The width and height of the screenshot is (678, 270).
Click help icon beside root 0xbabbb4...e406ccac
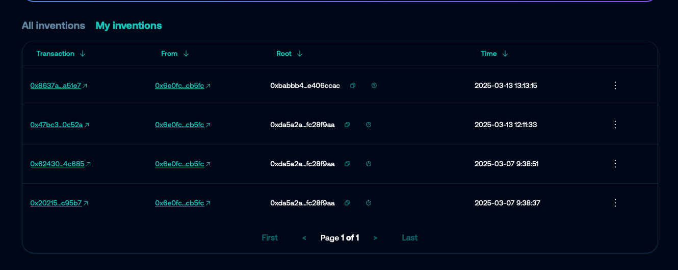[374, 85]
